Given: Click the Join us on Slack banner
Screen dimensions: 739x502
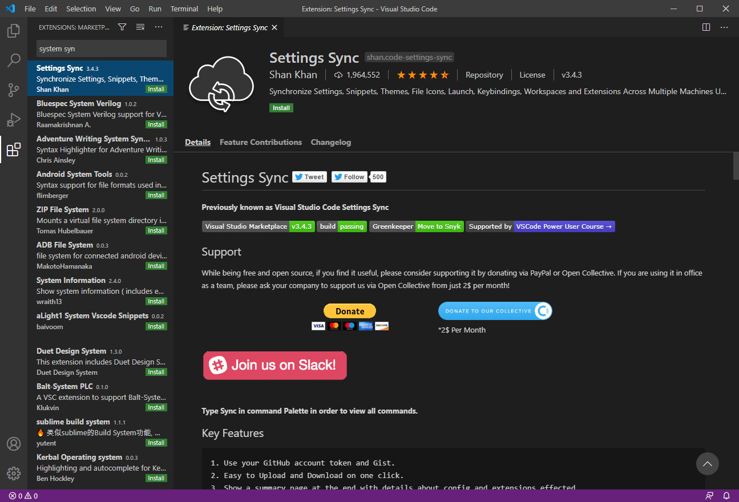Looking at the screenshot, I should tap(275, 366).
